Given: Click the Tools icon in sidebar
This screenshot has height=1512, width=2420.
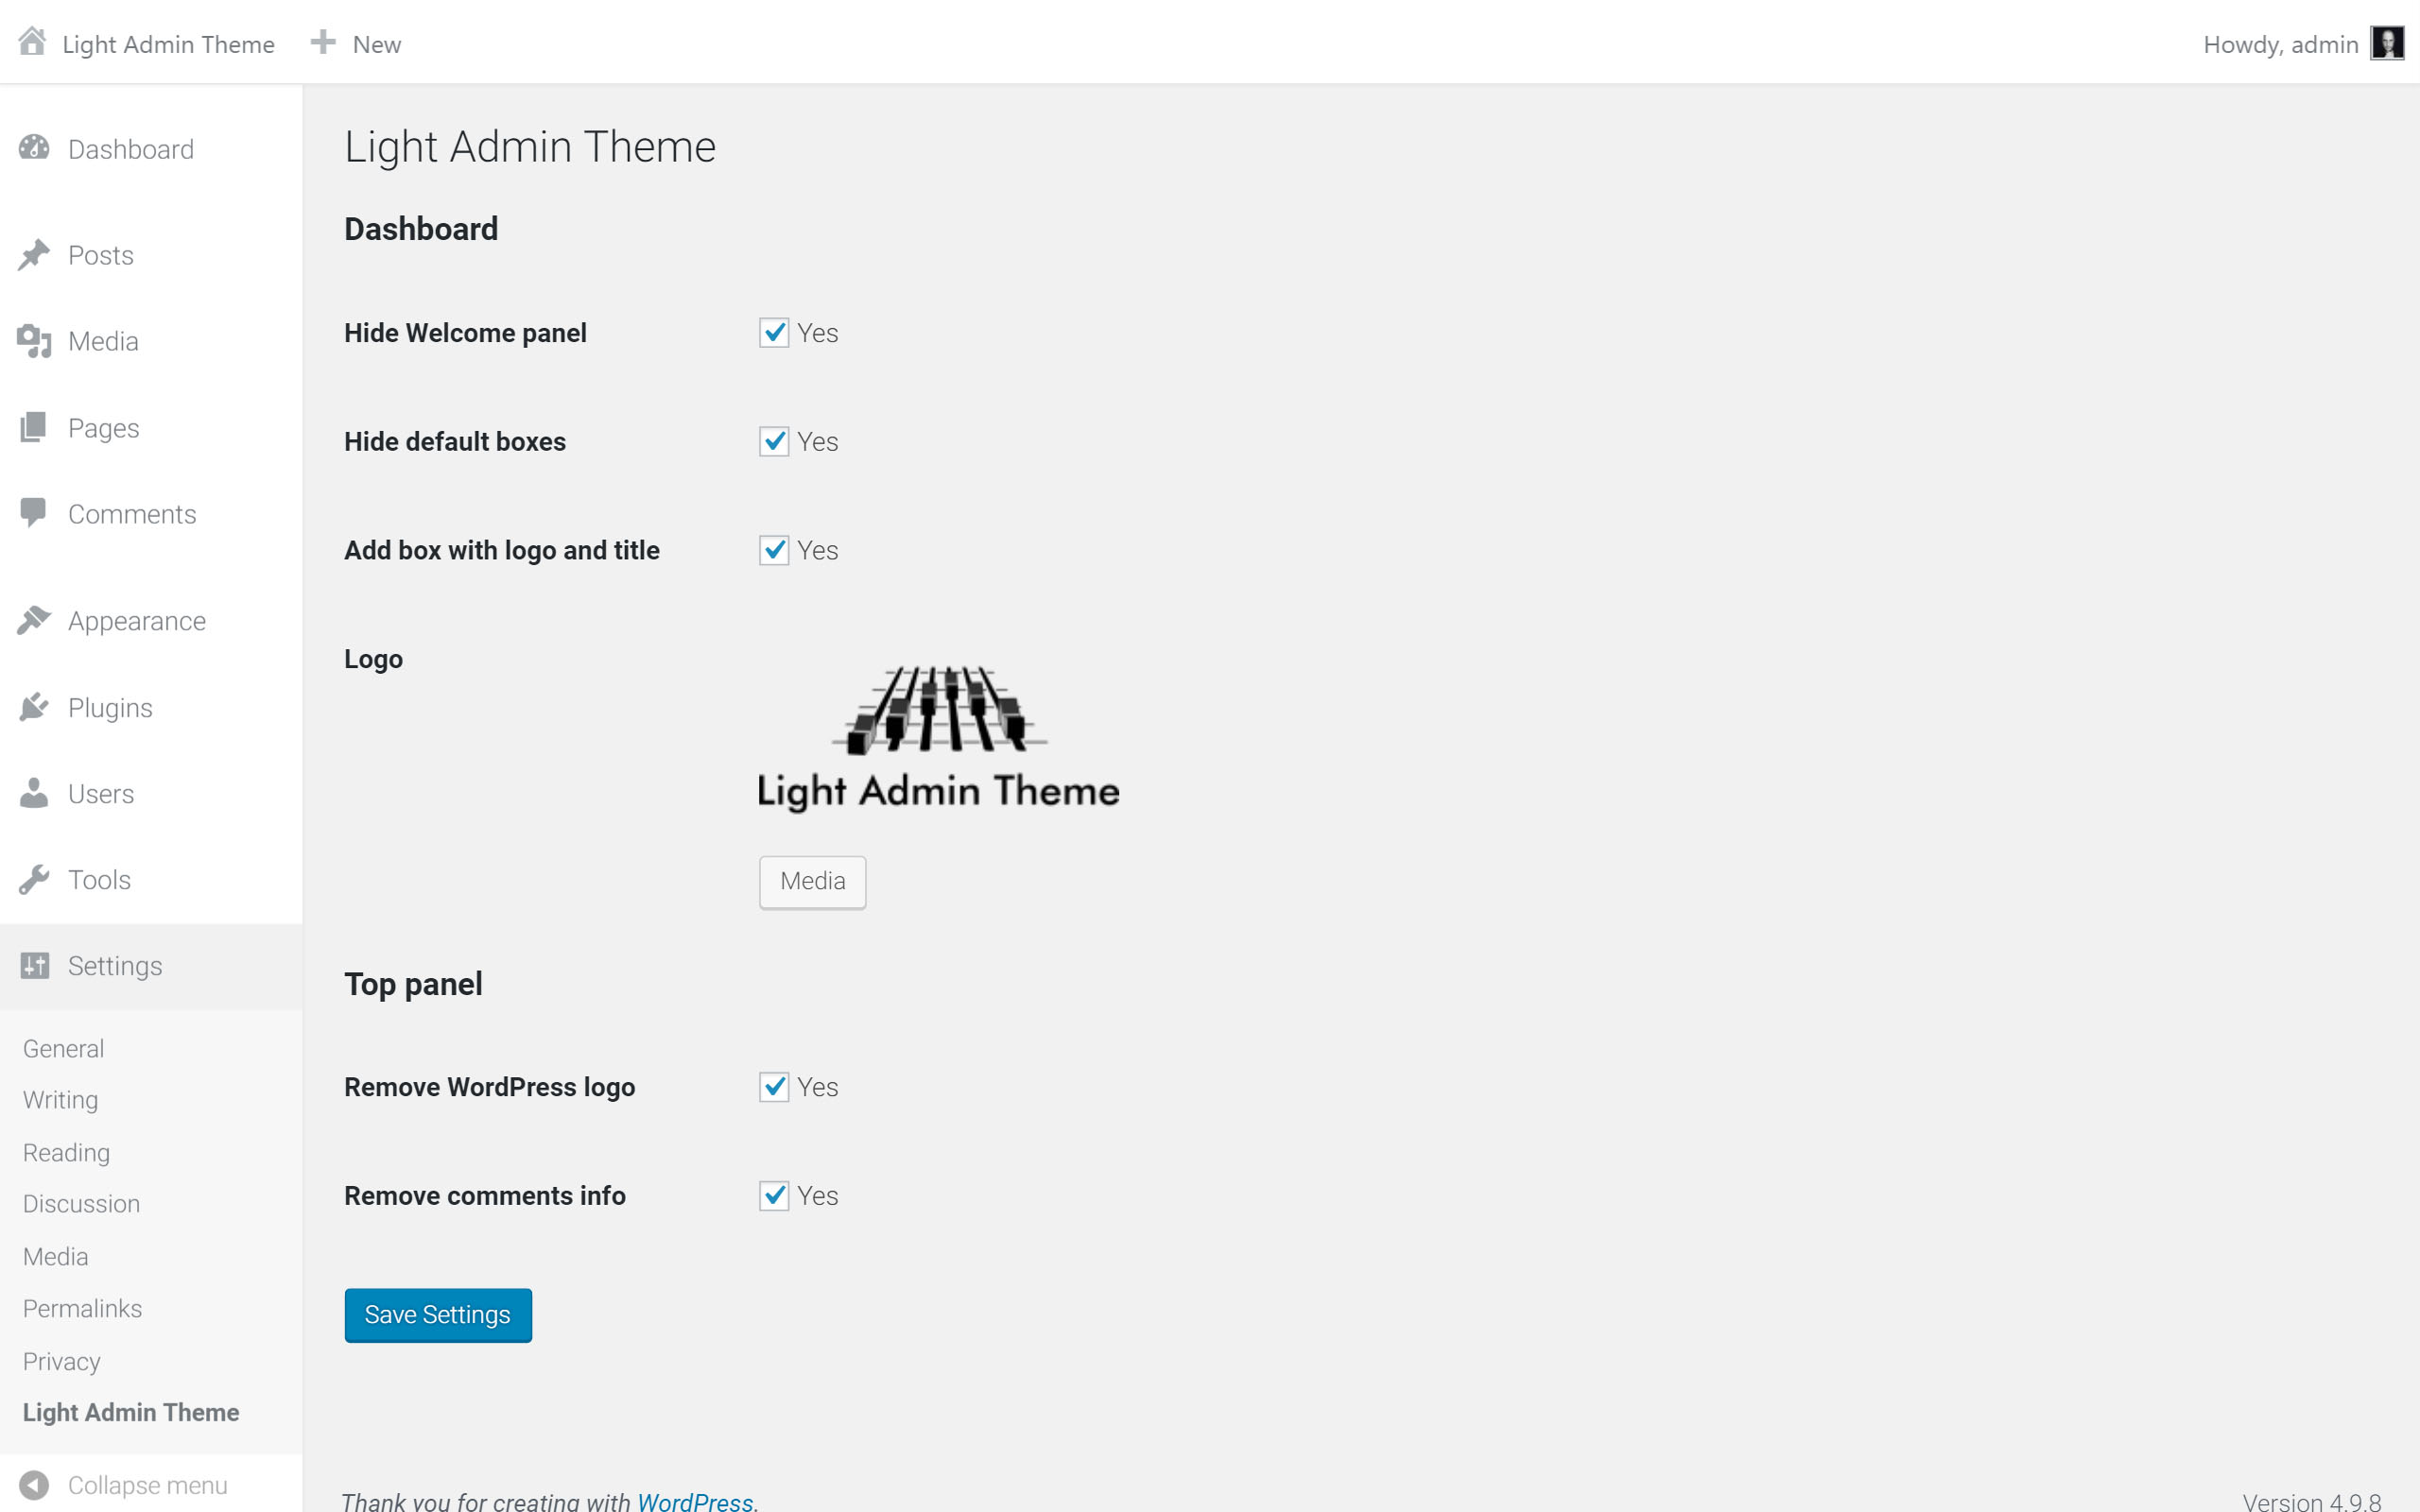Looking at the screenshot, I should click(33, 878).
